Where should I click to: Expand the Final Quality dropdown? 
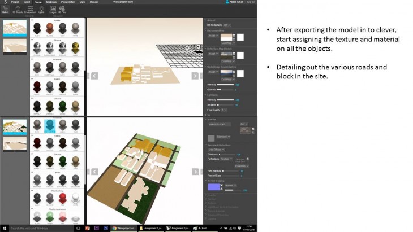(x=225, y=110)
